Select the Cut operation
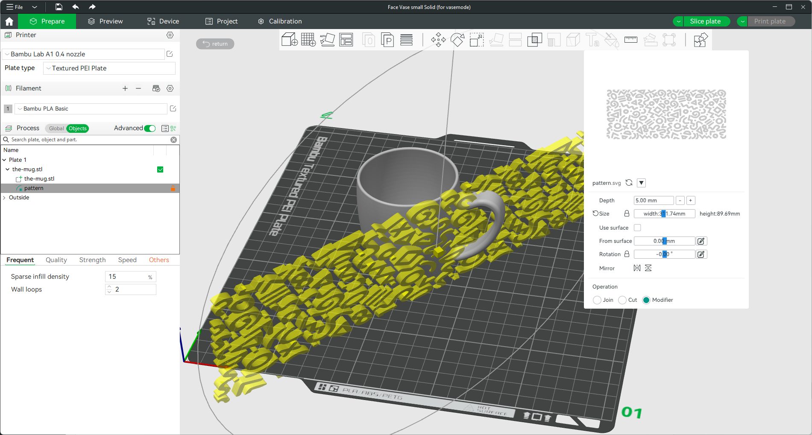The width and height of the screenshot is (812, 435). coord(622,300)
